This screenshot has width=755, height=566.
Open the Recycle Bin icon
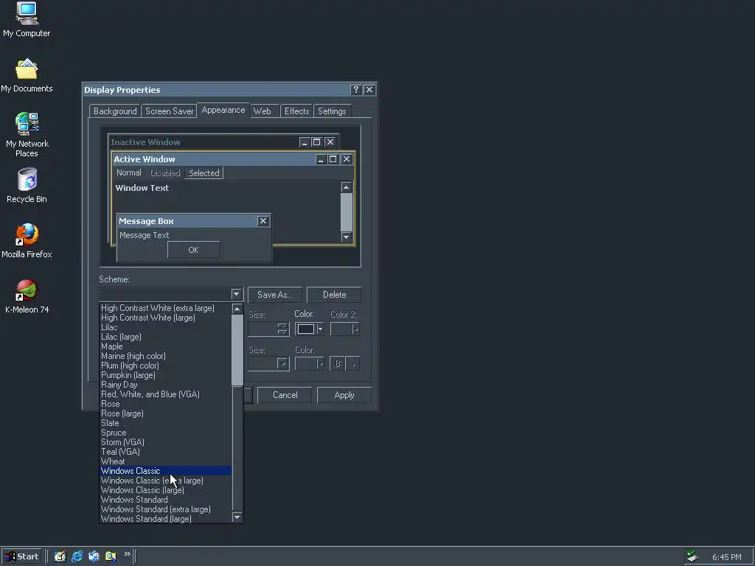point(27,186)
